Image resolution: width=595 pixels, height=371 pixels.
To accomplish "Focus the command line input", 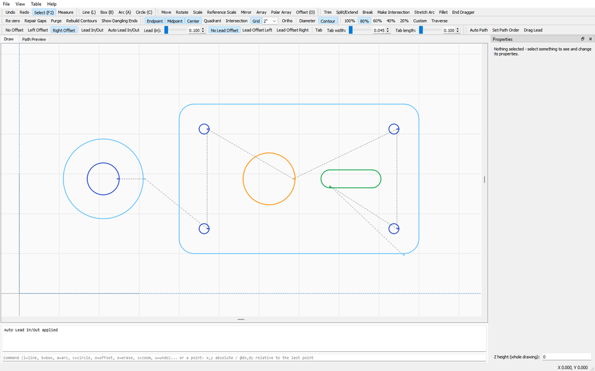I will [x=244, y=358].
